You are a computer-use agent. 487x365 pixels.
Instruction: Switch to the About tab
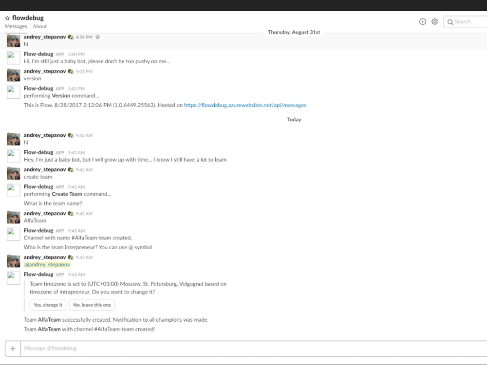pos(40,26)
